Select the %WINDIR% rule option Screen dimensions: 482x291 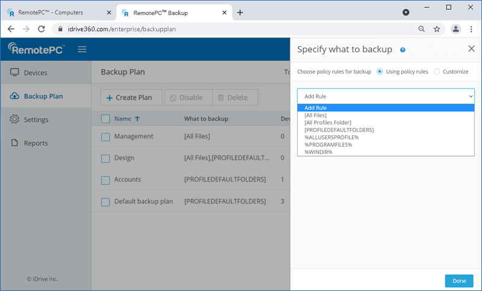(386, 152)
